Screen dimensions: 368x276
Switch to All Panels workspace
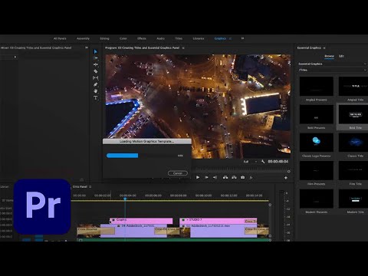coord(60,38)
